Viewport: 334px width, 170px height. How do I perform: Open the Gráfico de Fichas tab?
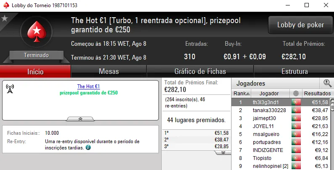click(x=200, y=71)
